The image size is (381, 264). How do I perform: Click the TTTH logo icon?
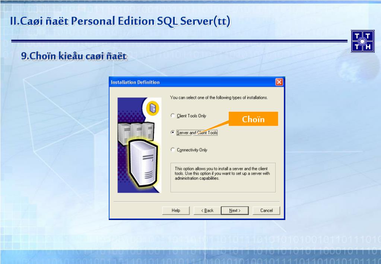(362, 41)
